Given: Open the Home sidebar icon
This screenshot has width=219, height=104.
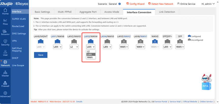Looking at the screenshot, I should 5,11.
